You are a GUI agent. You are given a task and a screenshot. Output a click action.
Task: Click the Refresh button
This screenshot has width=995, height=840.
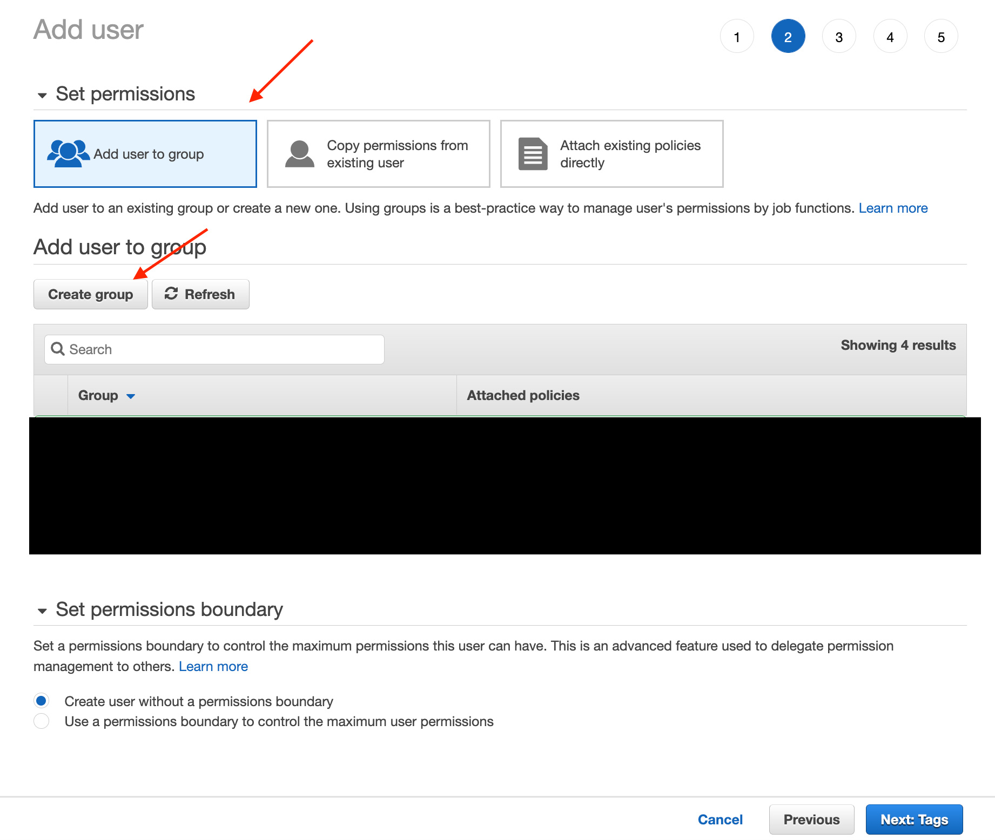coord(200,294)
